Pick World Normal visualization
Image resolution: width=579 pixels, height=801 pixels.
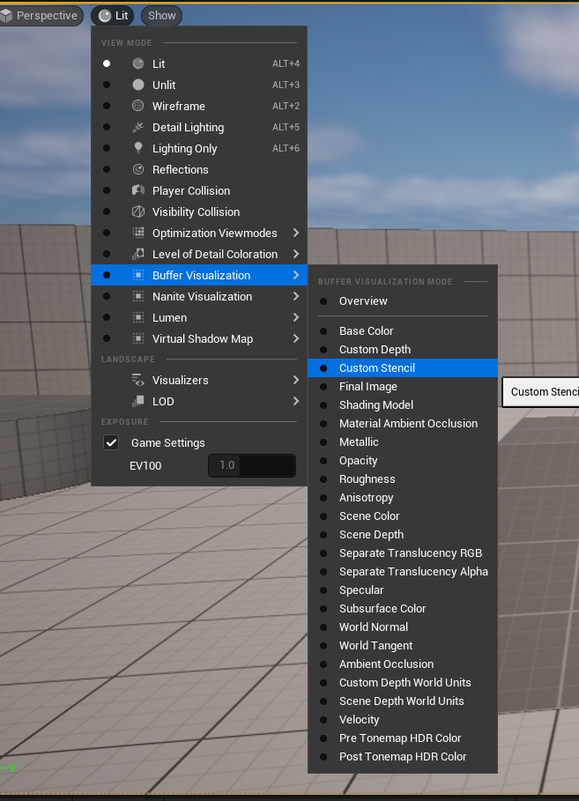(x=403, y=627)
